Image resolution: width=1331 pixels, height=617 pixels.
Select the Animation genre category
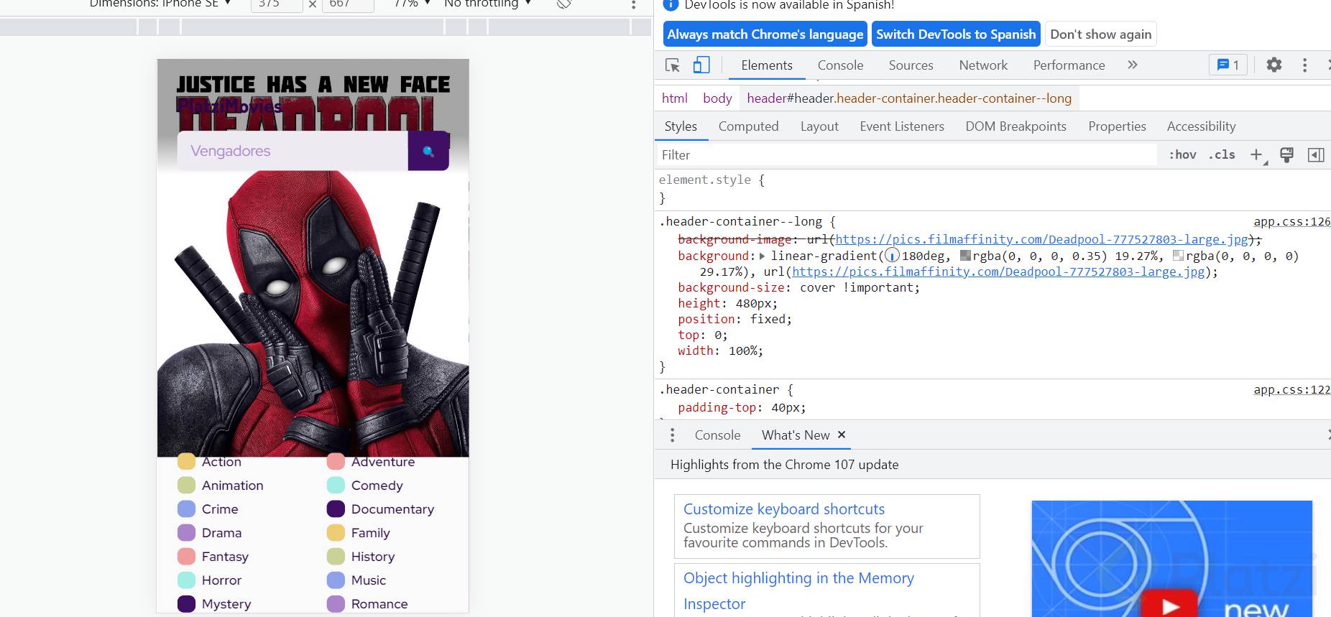tap(221, 486)
